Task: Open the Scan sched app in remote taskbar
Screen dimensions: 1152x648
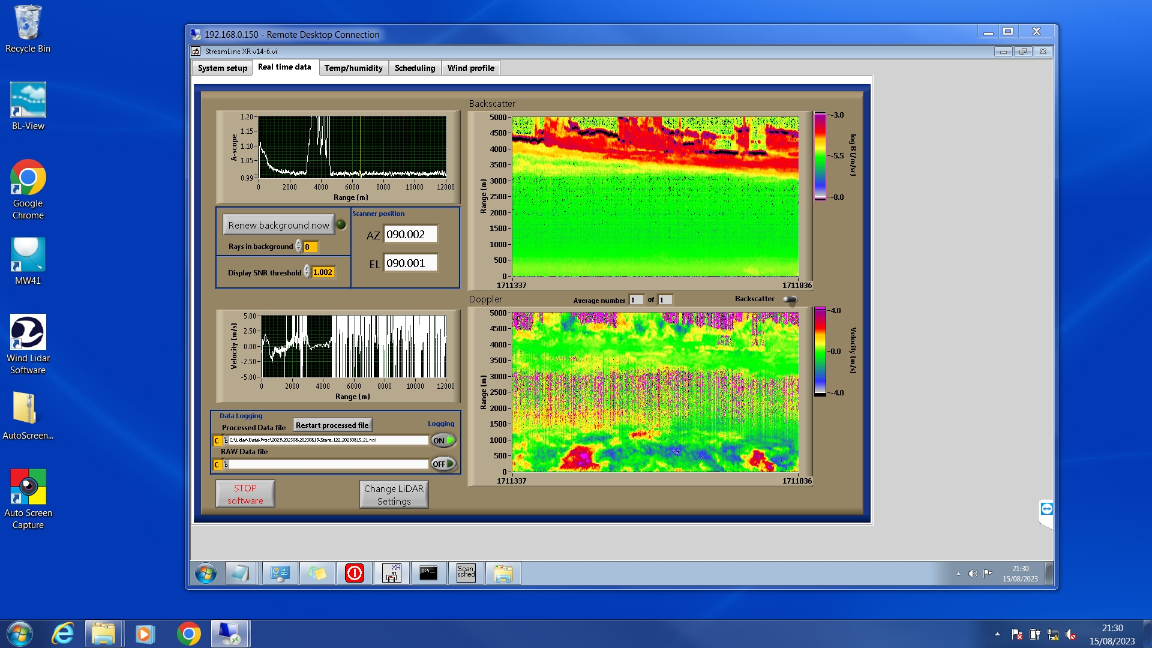Action: coord(466,573)
